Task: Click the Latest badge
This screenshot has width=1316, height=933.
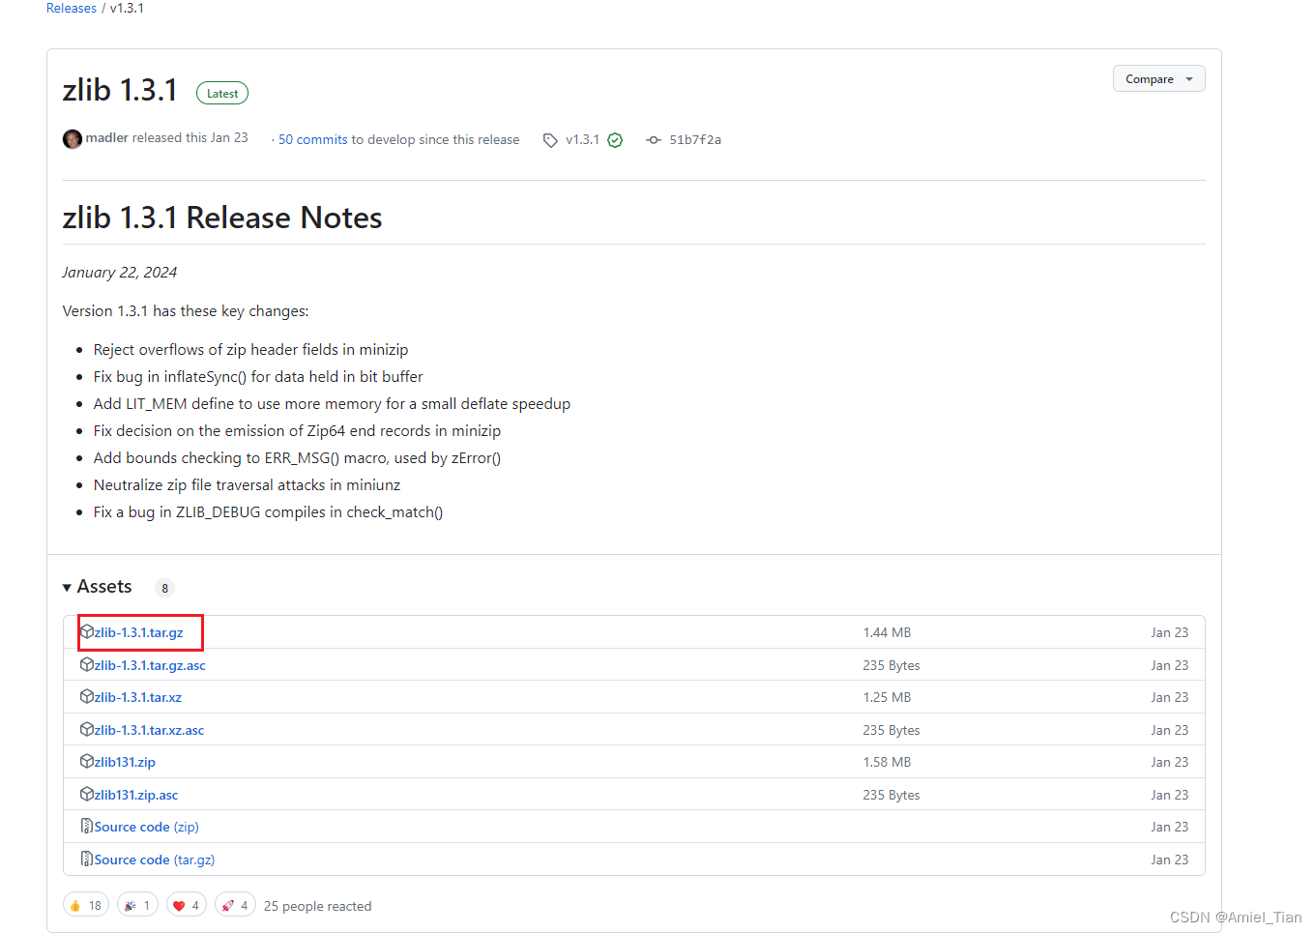Action: (x=222, y=93)
